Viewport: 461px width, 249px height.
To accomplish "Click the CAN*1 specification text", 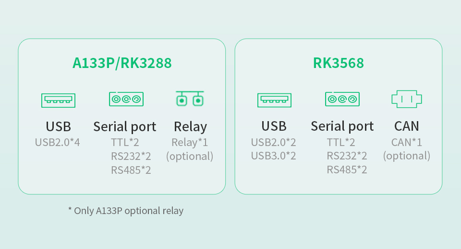I will pyautogui.click(x=406, y=142).
